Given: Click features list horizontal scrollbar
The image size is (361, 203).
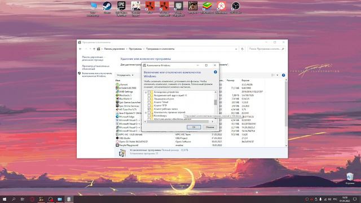Looking at the screenshot, I should tap(178, 122).
